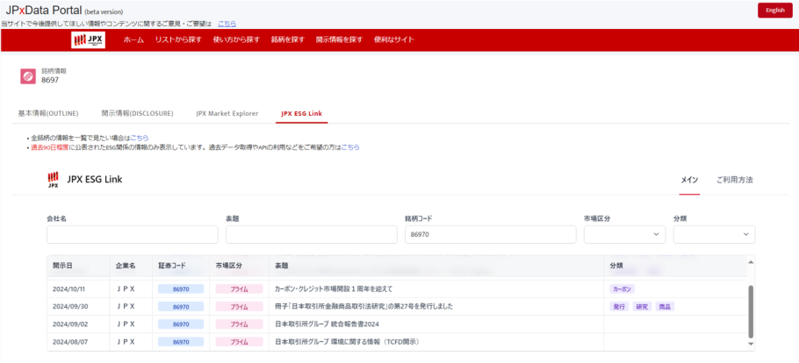The width and height of the screenshot is (799, 363).
Task: Open the 分類 dropdown filter
Action: pos(713,234)
